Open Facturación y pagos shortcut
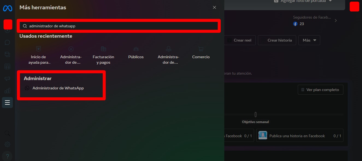The height and width of the screenshot is (161, 362). point(104,55)
